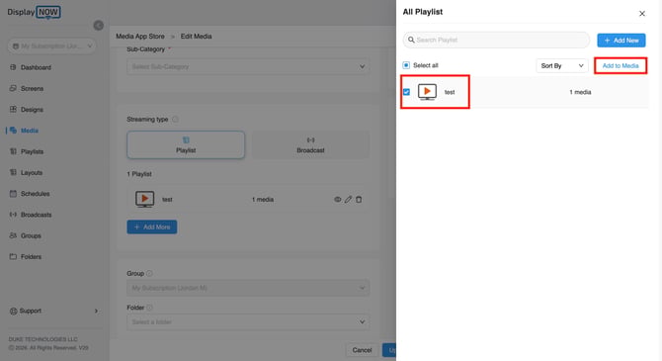Click the Media App Store breadcrumb
This screenshot has height=361, width=662.
[x=140, y=37]
